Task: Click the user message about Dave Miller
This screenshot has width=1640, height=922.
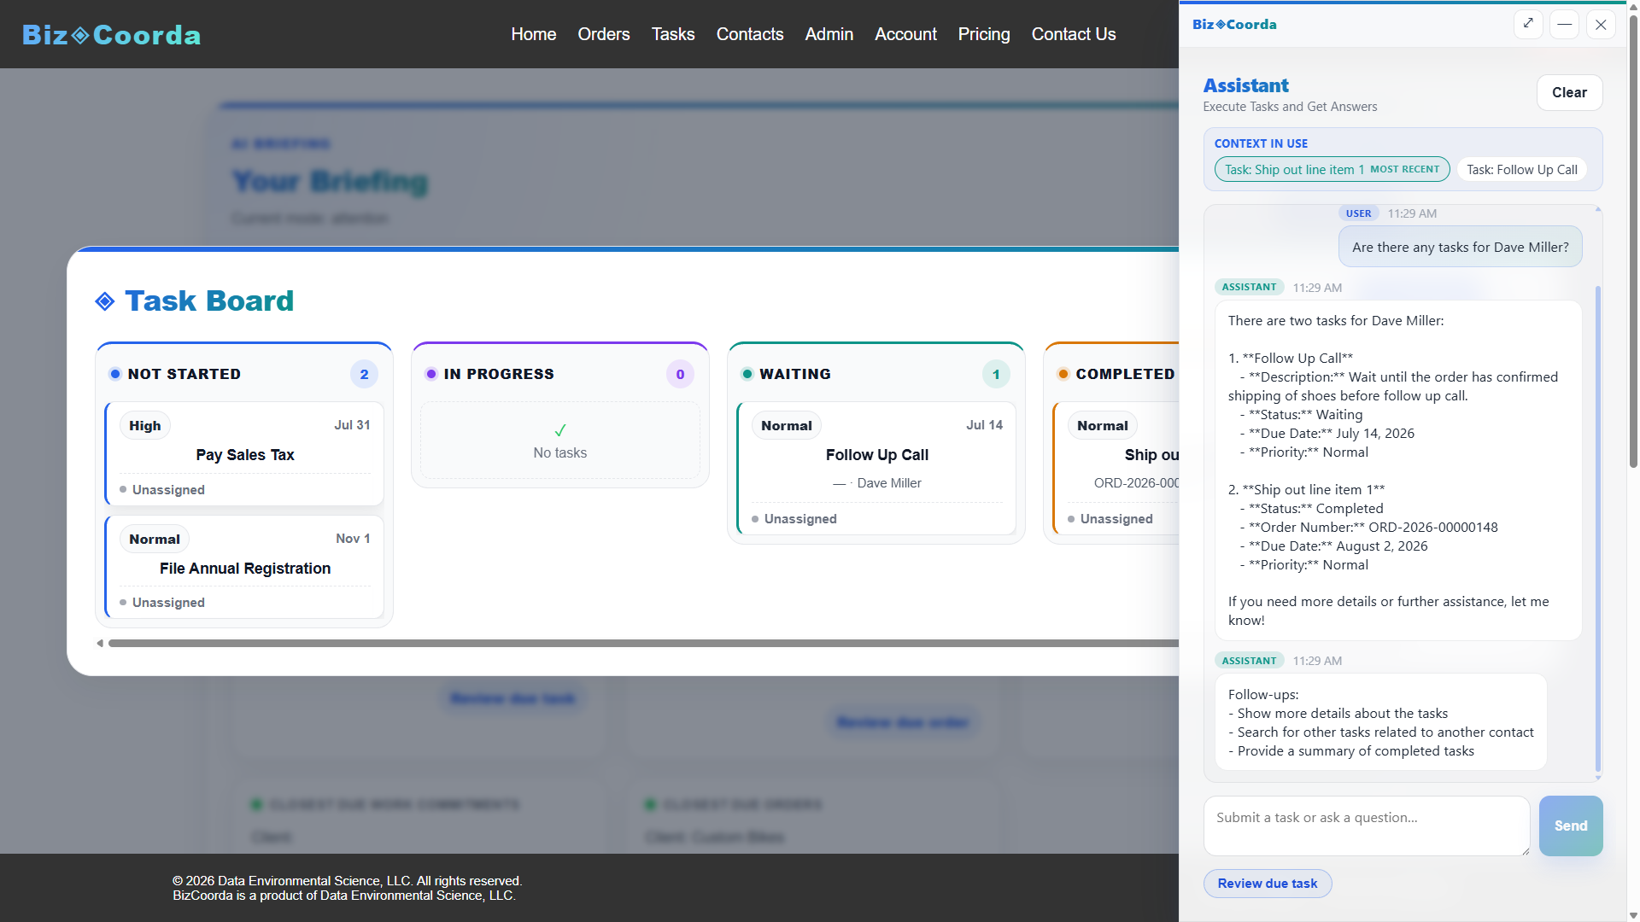Action: point(1460,247)
